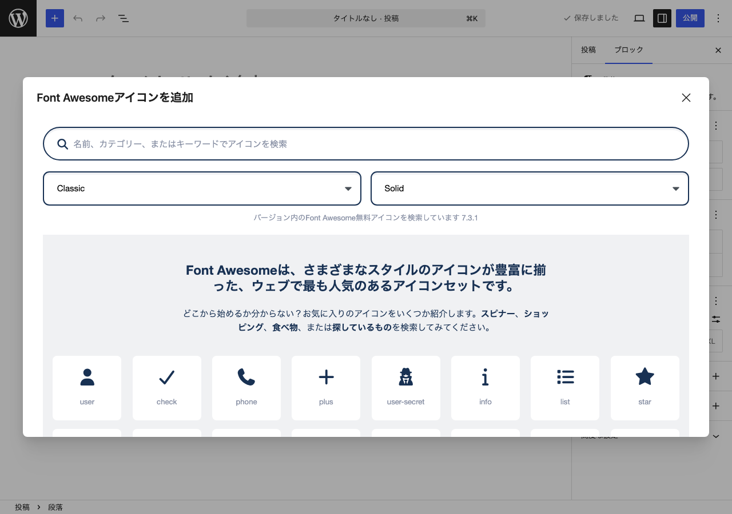Choose the user-secret icon card
732x514 pixels.
pyautogui.click(x=406, y=388)
